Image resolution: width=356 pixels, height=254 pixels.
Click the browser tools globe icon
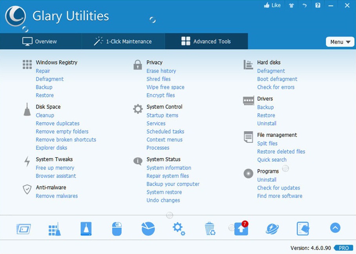tap(272, 228)
